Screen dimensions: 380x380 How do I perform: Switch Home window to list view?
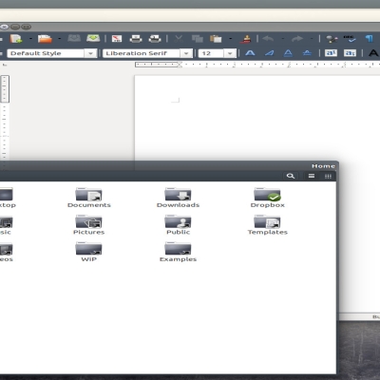[x=312, y=176]
